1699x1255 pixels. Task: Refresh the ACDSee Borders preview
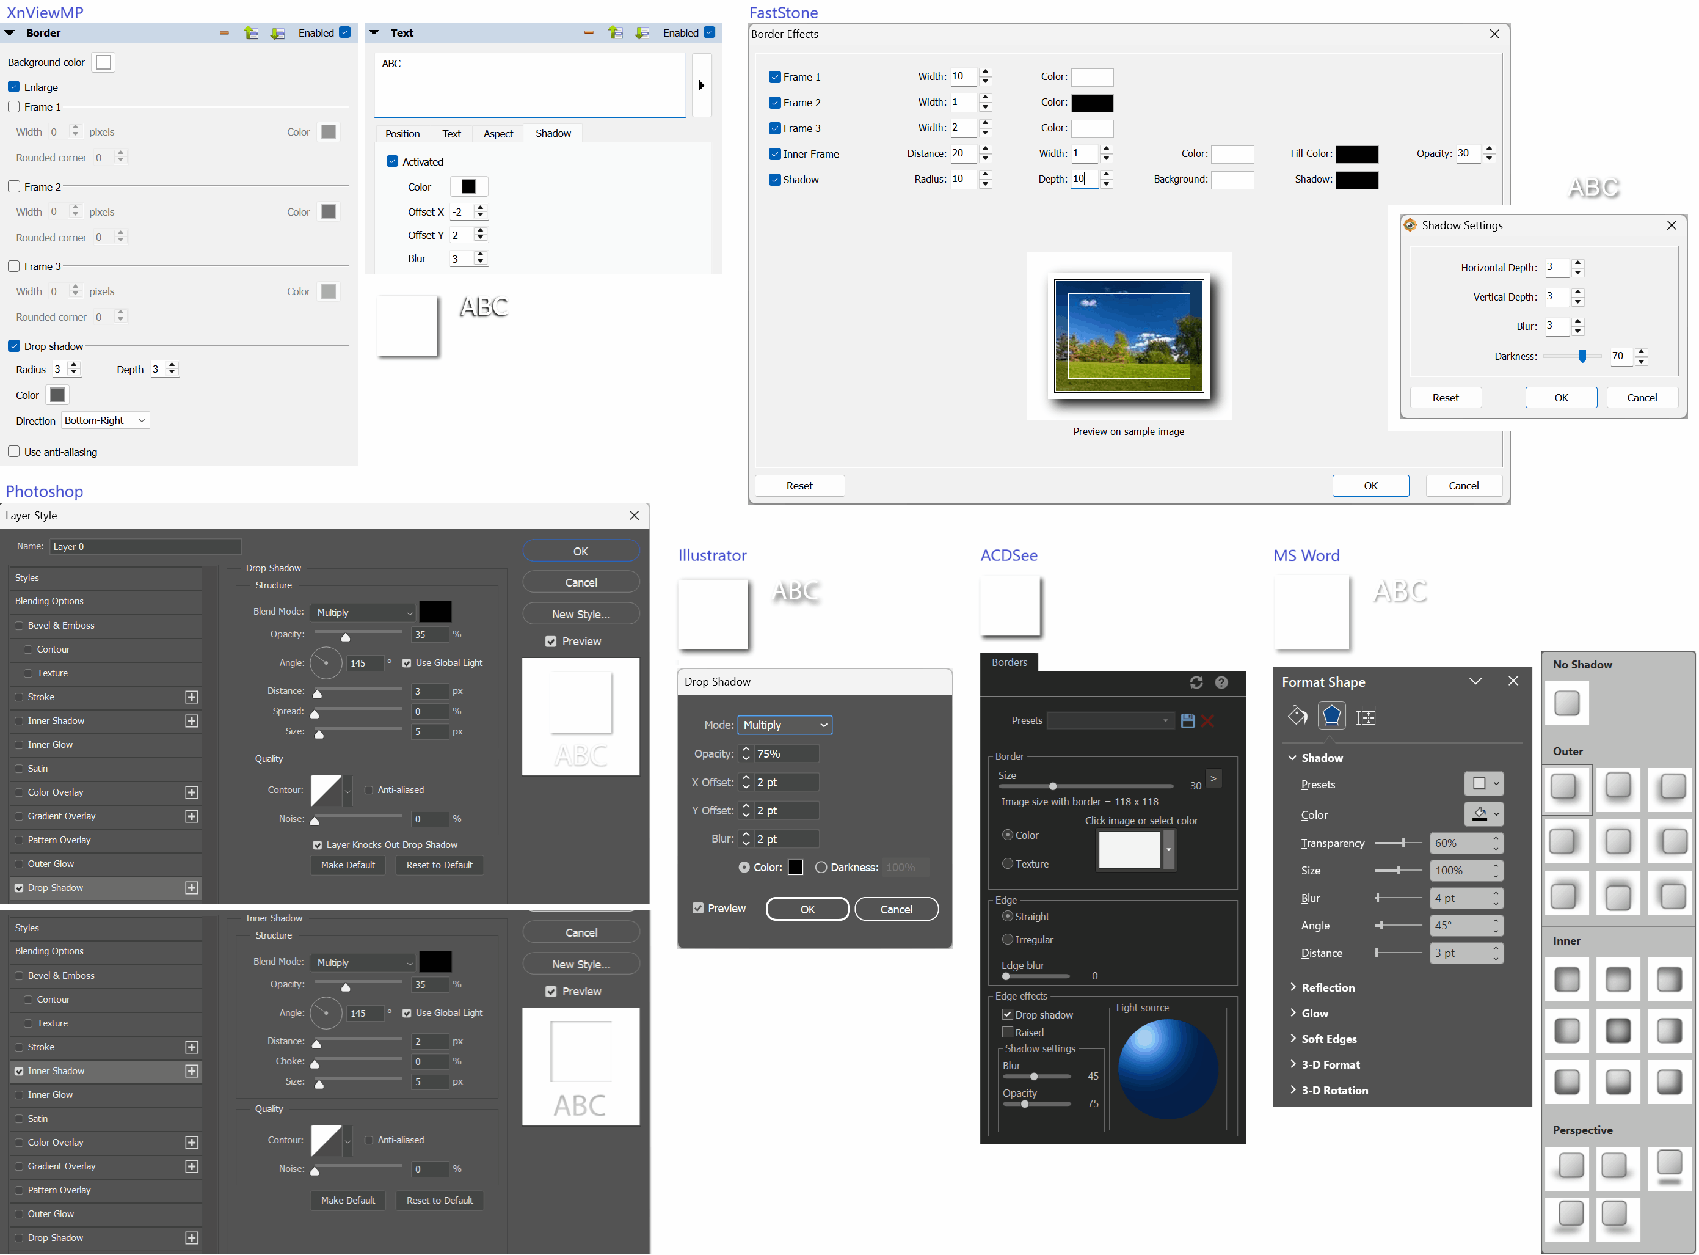tap(1197, 683)
